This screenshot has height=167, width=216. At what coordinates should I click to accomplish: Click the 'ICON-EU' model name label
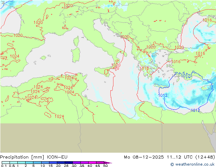pyautogui.click(x=57, y=157)
